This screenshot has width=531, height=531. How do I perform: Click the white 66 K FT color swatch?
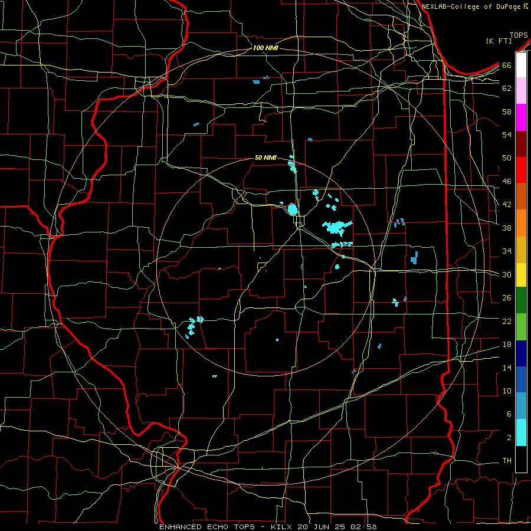[521, 65]
